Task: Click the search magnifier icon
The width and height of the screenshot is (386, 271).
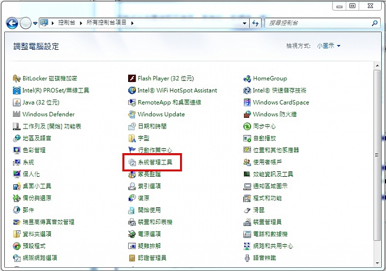Action: 374,24
